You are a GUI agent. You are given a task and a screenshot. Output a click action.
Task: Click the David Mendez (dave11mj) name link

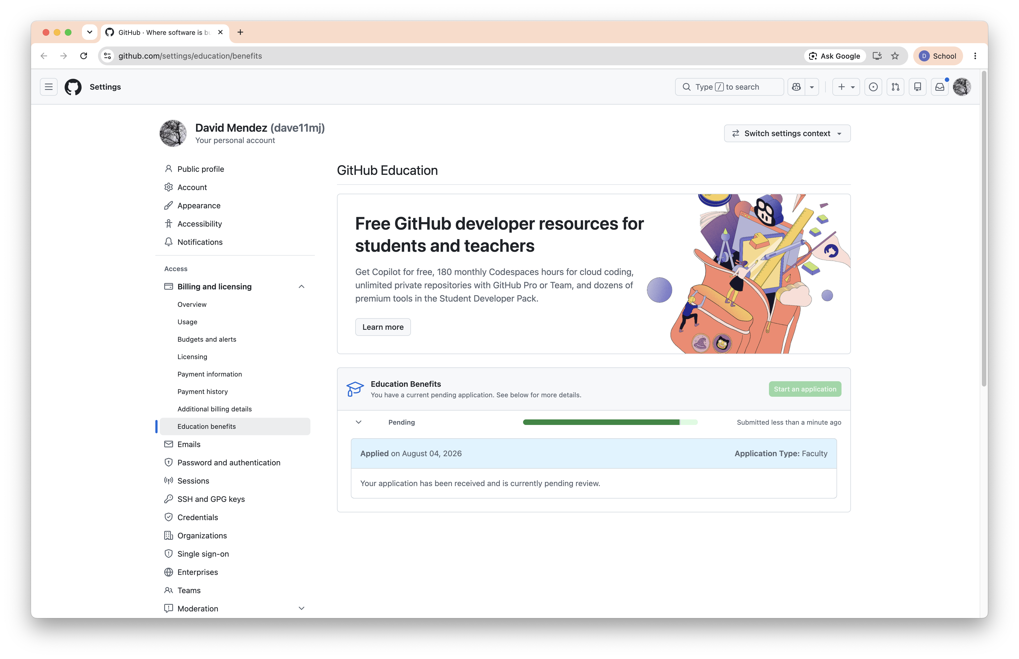pos(260,128)
